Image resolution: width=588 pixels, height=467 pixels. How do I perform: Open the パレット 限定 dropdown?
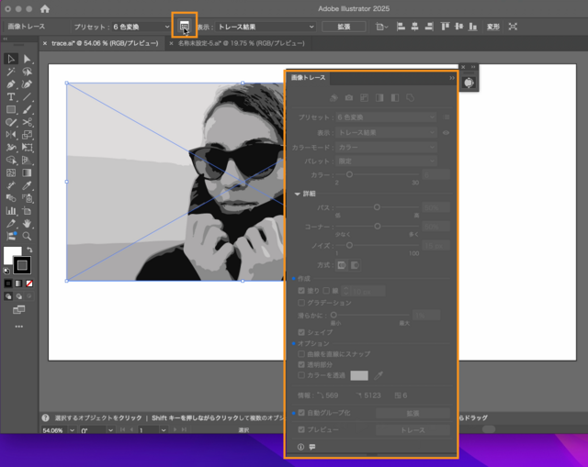[x=386, y=161]
